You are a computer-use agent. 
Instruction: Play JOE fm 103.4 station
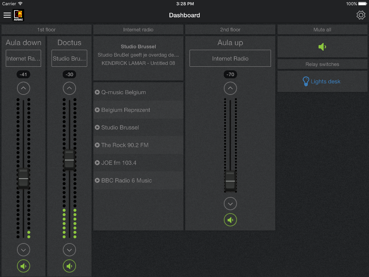pos(138,163)
